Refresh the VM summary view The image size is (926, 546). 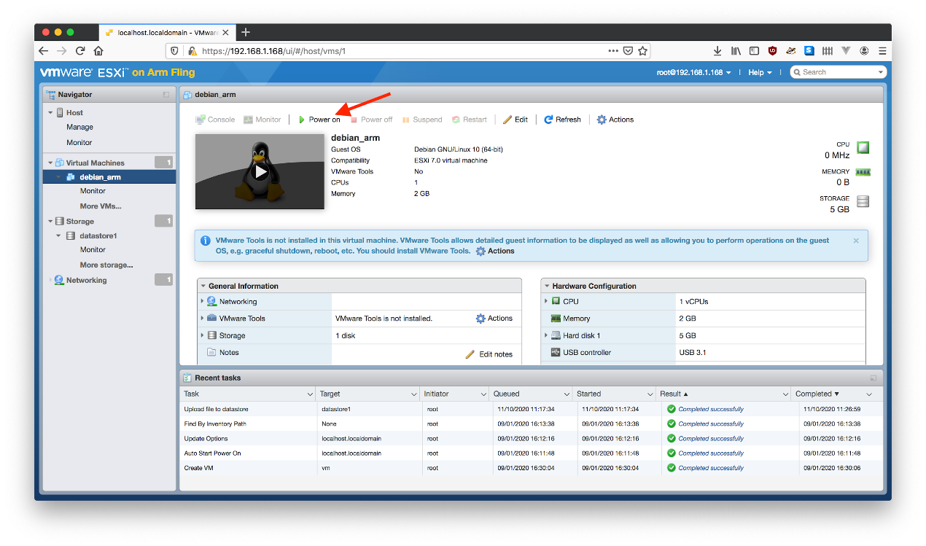coord(562,120)
